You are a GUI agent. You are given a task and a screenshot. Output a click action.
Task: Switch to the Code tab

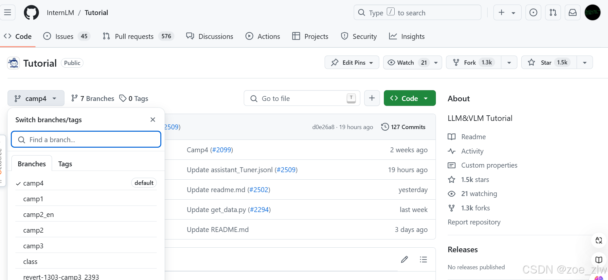pyautogui.click(x=18, y=36)
